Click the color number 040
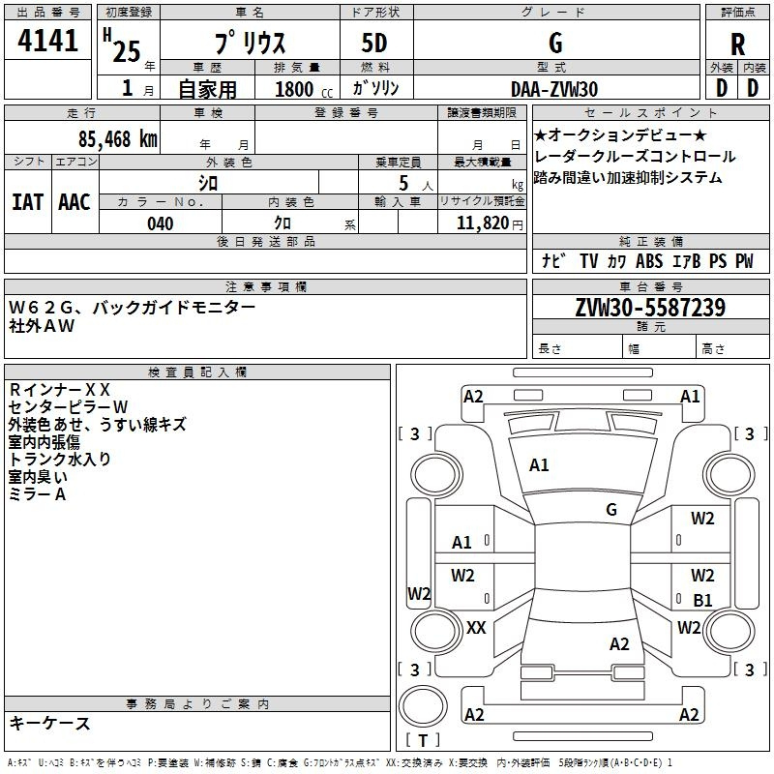 pos(161,223)
